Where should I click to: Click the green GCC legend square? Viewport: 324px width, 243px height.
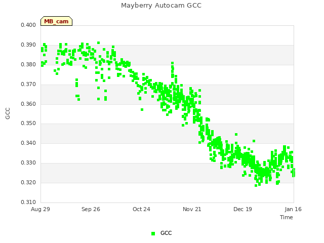[153, 233]
